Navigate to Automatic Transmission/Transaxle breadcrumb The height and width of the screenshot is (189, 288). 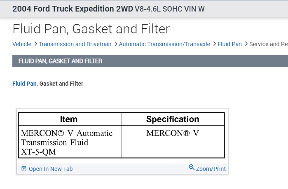[164, 44]
